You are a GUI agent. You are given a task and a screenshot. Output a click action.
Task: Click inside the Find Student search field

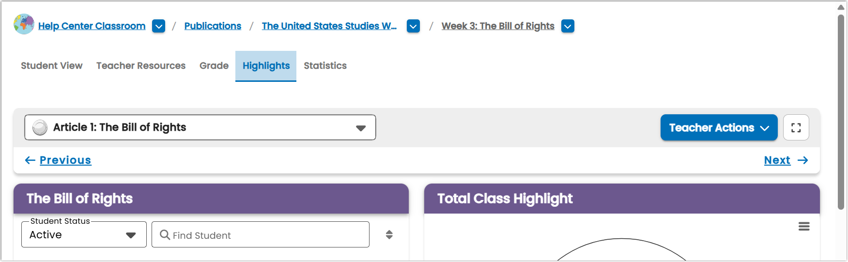coord(261,234)
